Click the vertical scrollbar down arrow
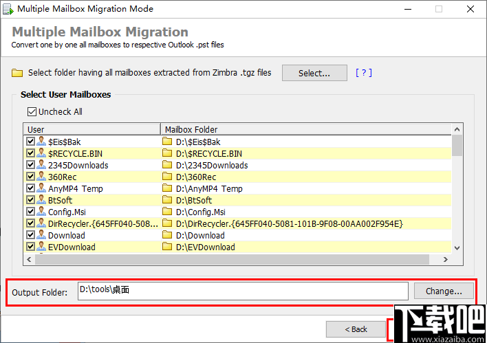Image resolution: width=487 pixels, height=343 pixels. (457, 247)
